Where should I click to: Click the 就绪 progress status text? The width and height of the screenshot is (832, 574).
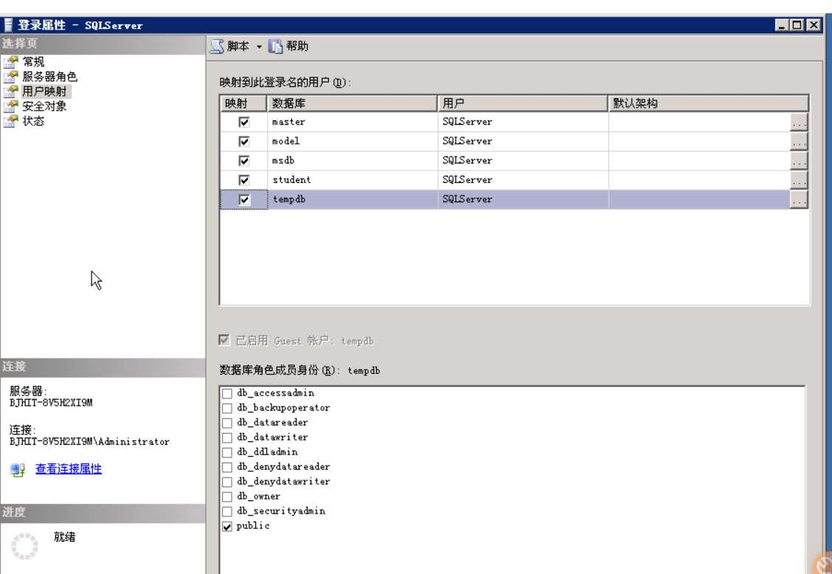tap(65, 537)
